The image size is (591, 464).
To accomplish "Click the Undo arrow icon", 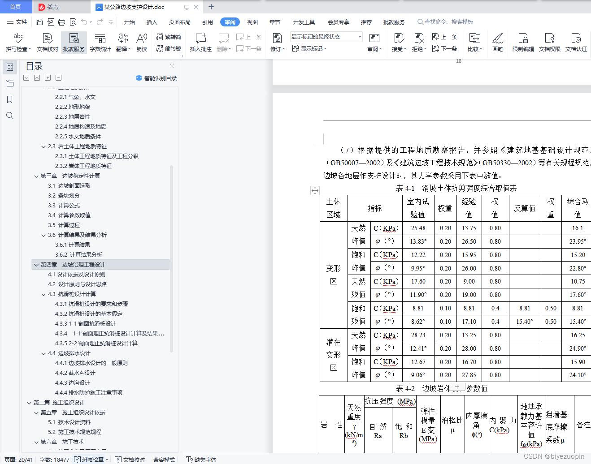I will [x=84, y=22].
